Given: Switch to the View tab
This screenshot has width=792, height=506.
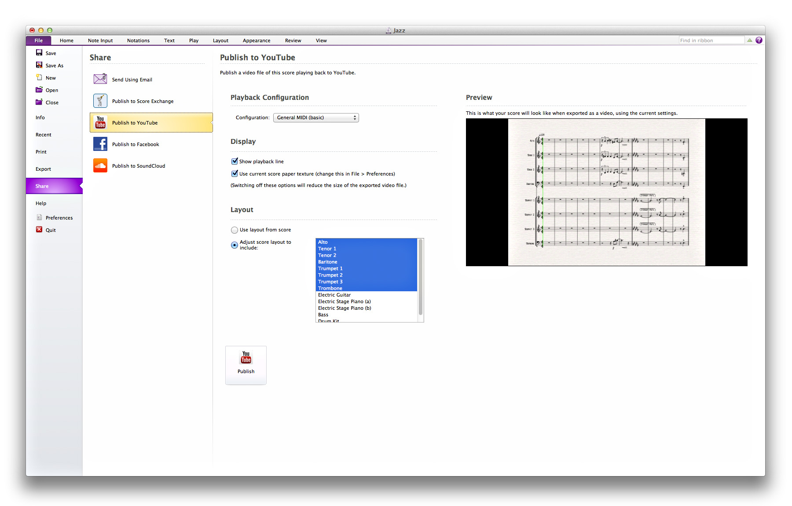Looking at the screenshot, I should point(321,40).
